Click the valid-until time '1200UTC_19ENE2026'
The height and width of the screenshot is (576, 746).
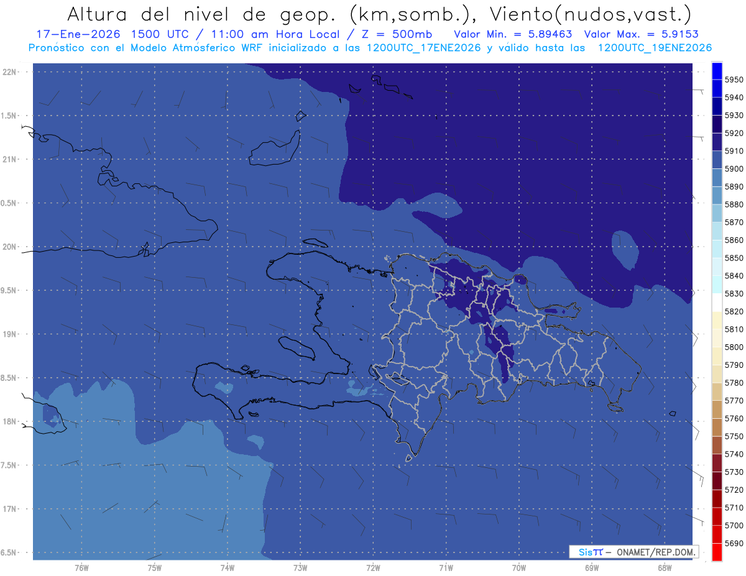click(x=654, y=48)
